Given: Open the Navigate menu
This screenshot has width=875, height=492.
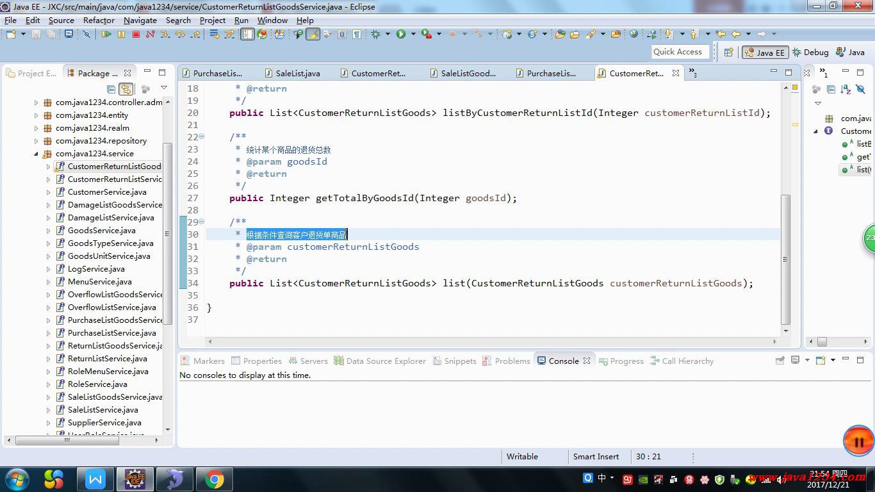Looking at the screenshot, I should (x=140, y=20).
